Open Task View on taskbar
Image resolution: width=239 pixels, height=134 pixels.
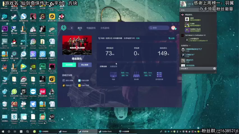(x=15, y=131)
